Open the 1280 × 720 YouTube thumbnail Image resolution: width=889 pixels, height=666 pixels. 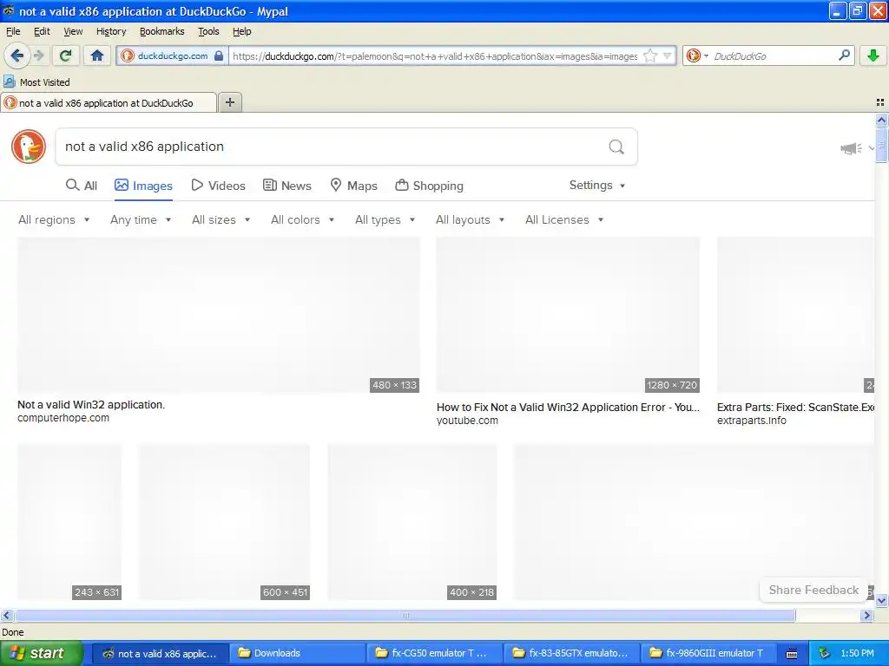(x=568, y=315)
